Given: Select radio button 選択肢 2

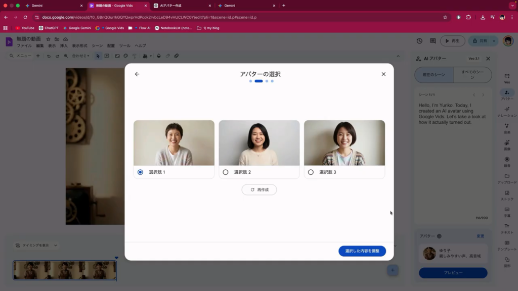Looking at the screenshot, I should pyautogui.click(x=226, y=172).
